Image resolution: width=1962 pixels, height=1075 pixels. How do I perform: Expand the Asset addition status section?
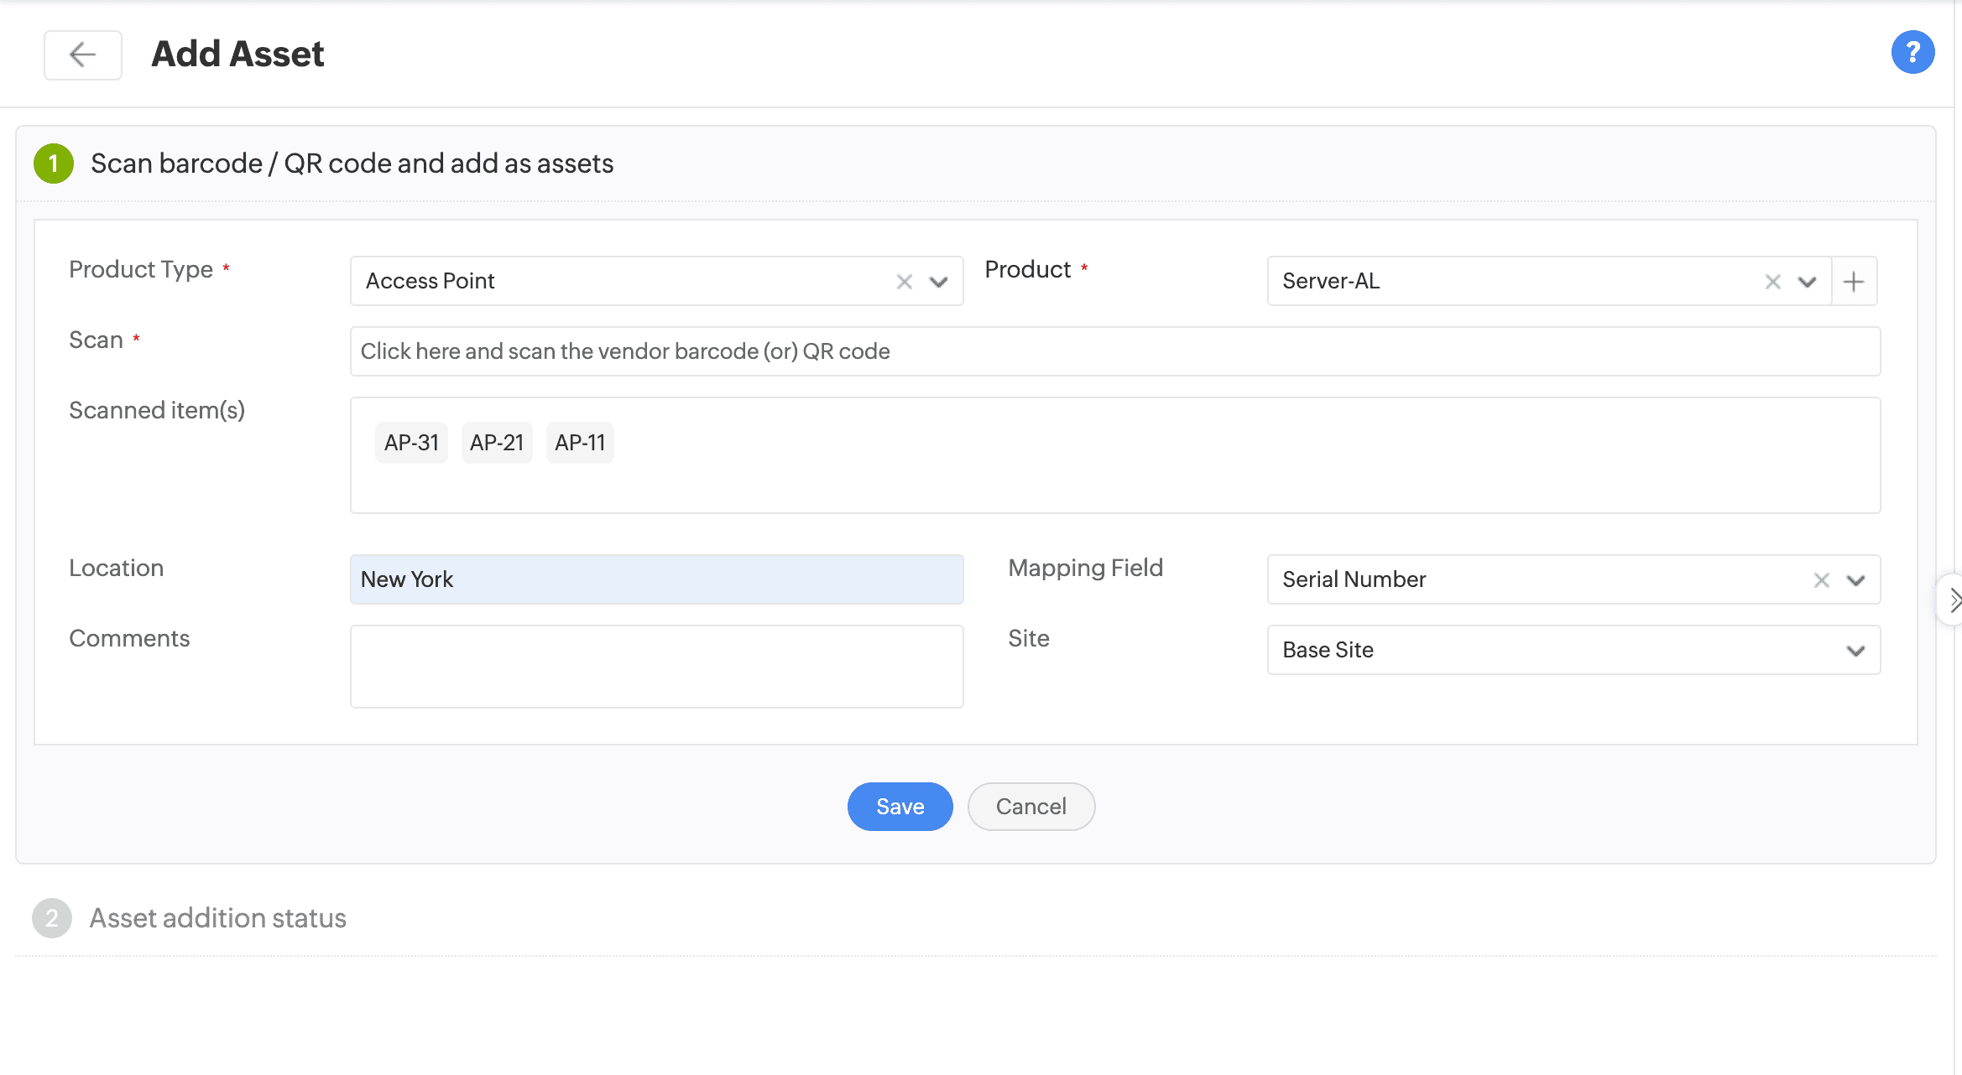pos(217,918)
